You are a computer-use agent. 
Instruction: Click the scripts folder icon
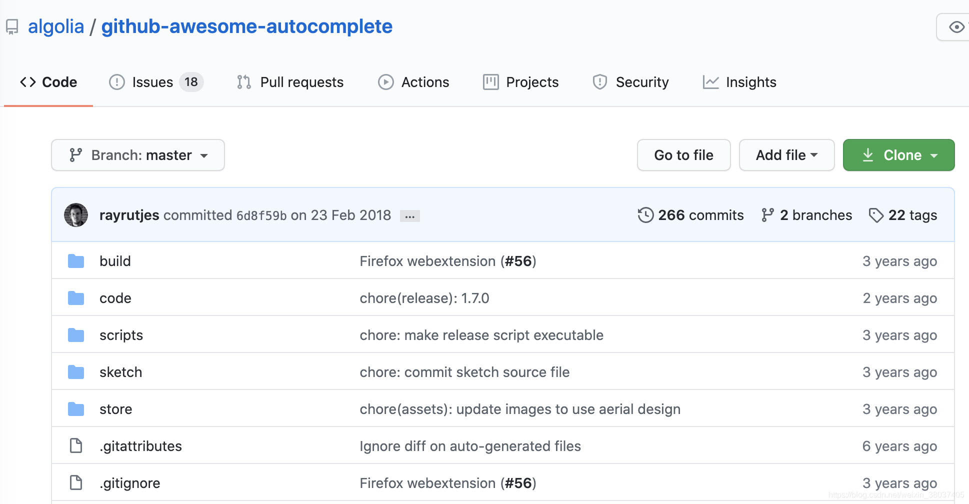pos(76,335)
